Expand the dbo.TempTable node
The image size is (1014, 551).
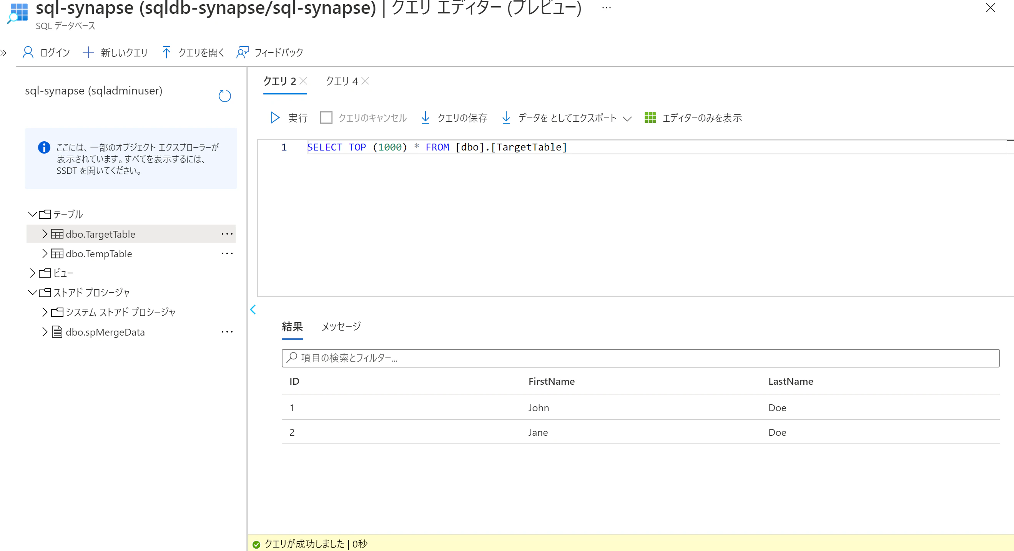45,254
